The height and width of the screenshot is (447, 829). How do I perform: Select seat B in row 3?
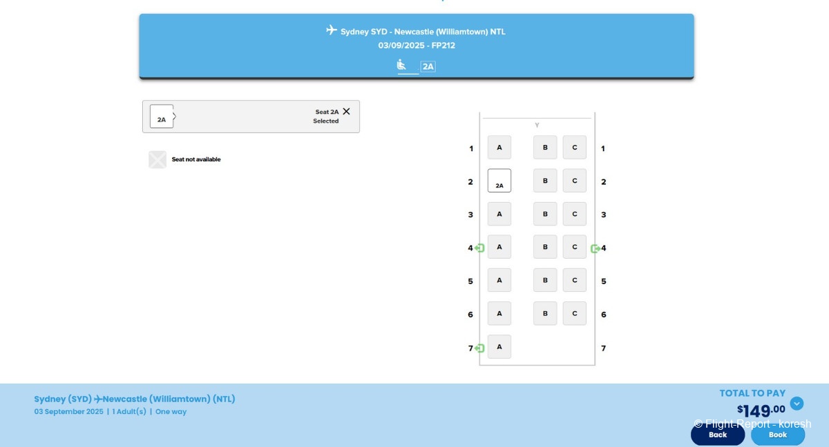(545, 214)
